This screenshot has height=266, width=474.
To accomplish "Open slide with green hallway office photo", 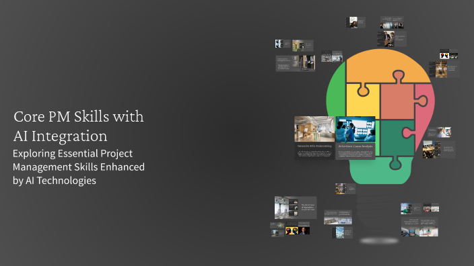I will tap(302, 46).
